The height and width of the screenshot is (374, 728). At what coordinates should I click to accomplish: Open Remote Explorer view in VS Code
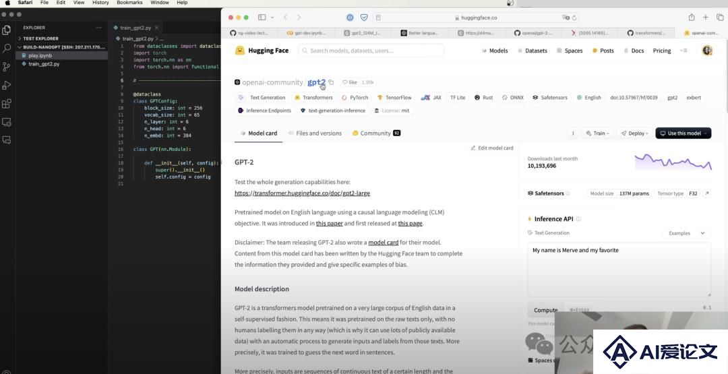coord(7,122)
